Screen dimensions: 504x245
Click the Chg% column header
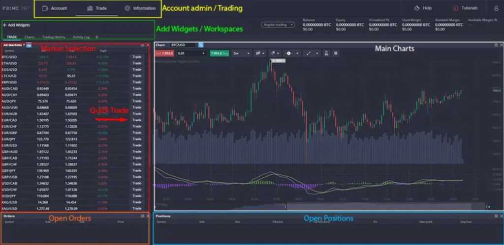pos(103,51)
